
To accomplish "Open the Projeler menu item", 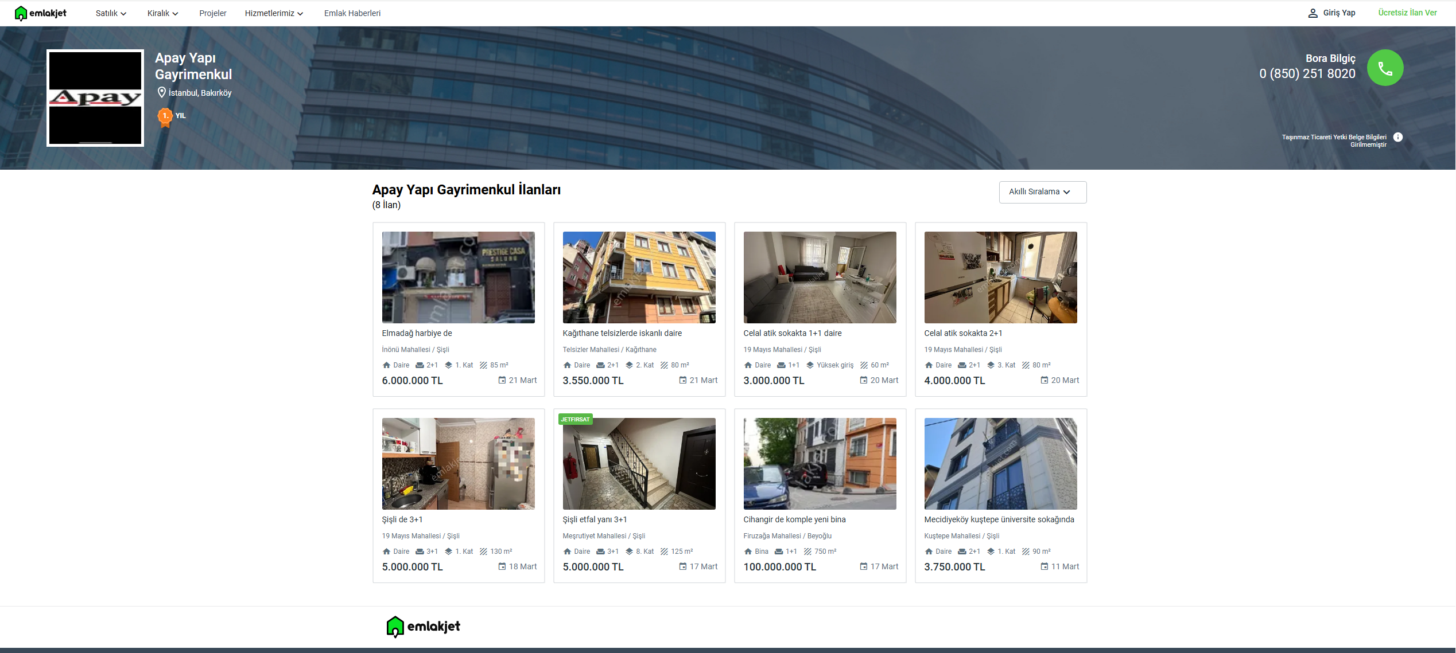I will tap(212, 13).
